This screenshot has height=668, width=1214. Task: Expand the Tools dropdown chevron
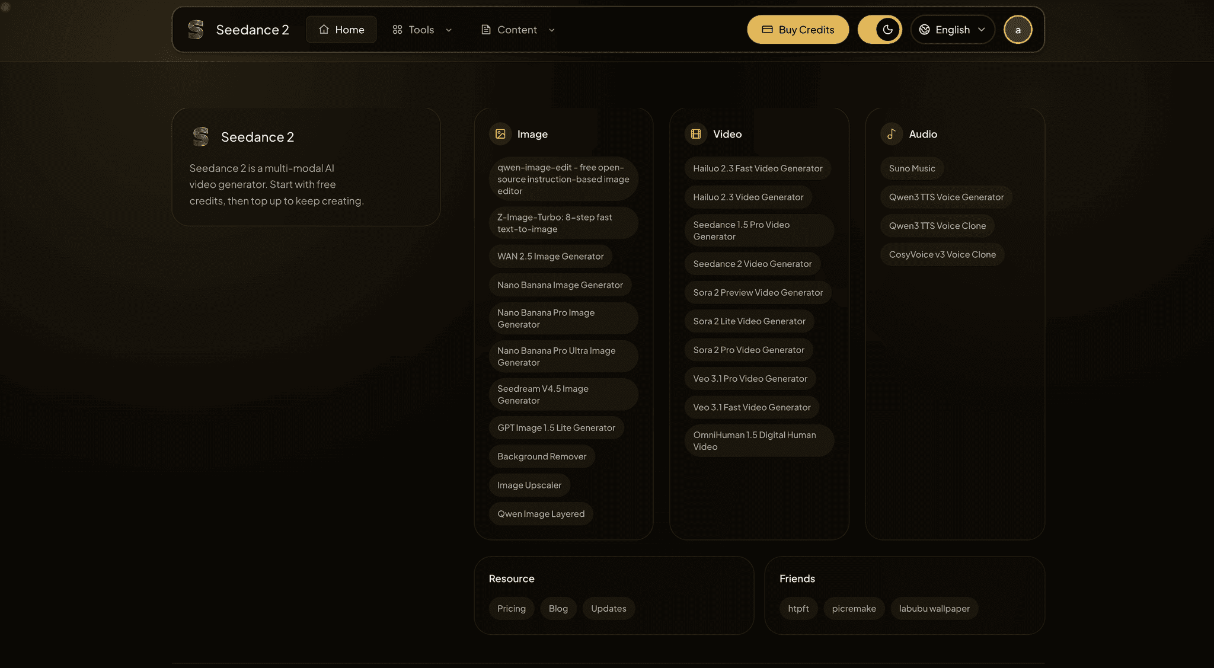[449, 30]
